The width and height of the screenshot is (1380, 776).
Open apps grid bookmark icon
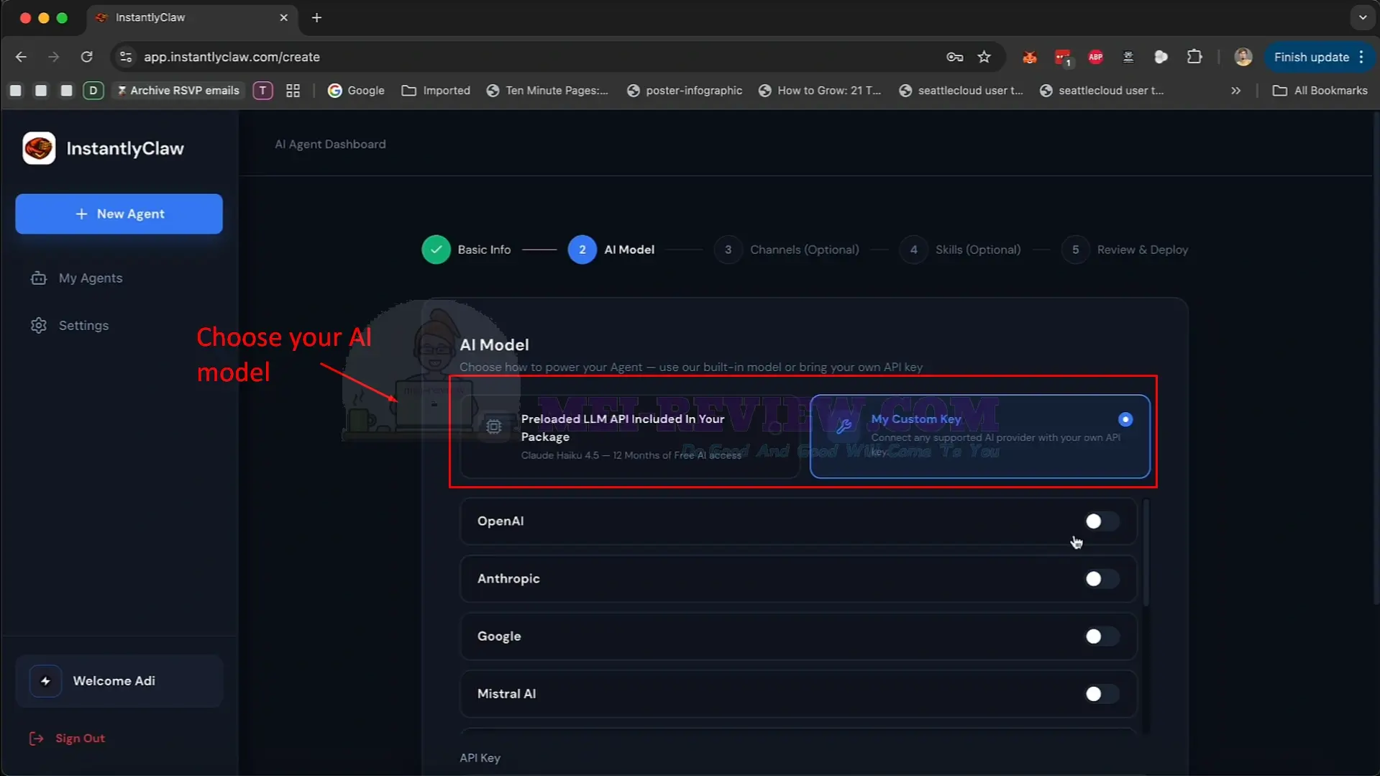(293, 91)
